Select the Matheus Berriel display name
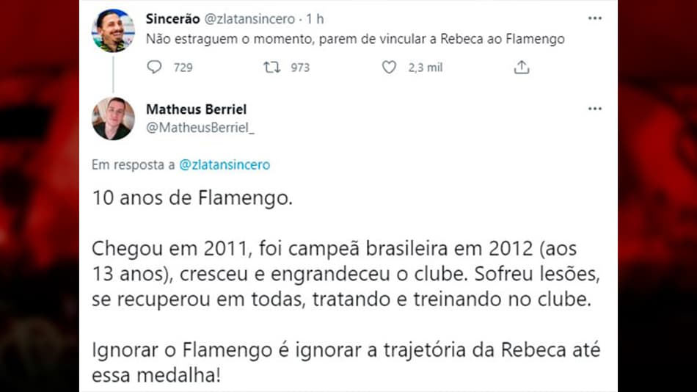 point(196,109)
